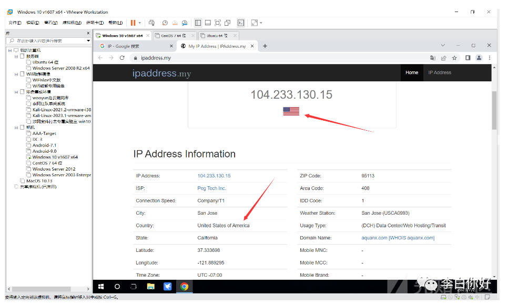
Task: Close the Windows 10 v1607 x64 VM tab
Action: tap(148, 36)
